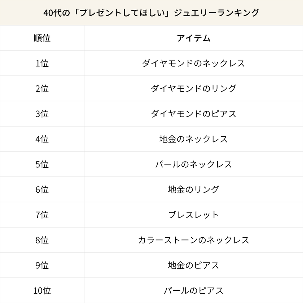Click the table title about 40代 jewelry ranking

151,13
